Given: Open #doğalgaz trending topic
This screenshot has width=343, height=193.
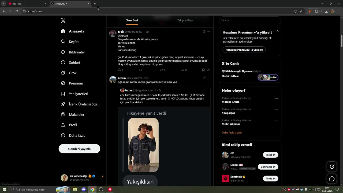Looking at the screenshot, I should coord(229,113).
